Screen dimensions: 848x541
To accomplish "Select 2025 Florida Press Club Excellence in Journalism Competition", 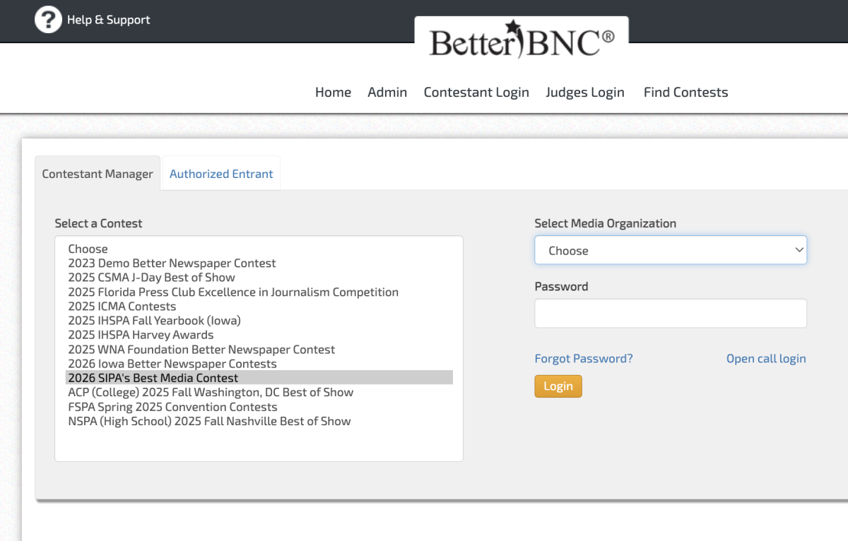I will [259, 292].
